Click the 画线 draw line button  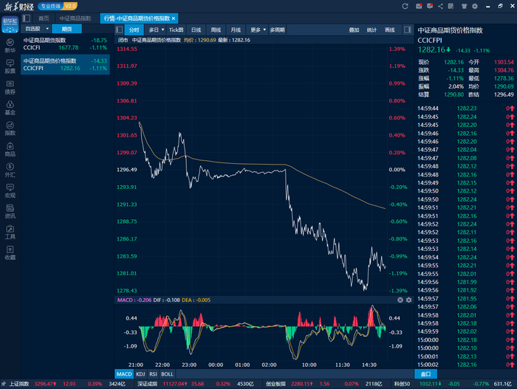coord(390,30)
